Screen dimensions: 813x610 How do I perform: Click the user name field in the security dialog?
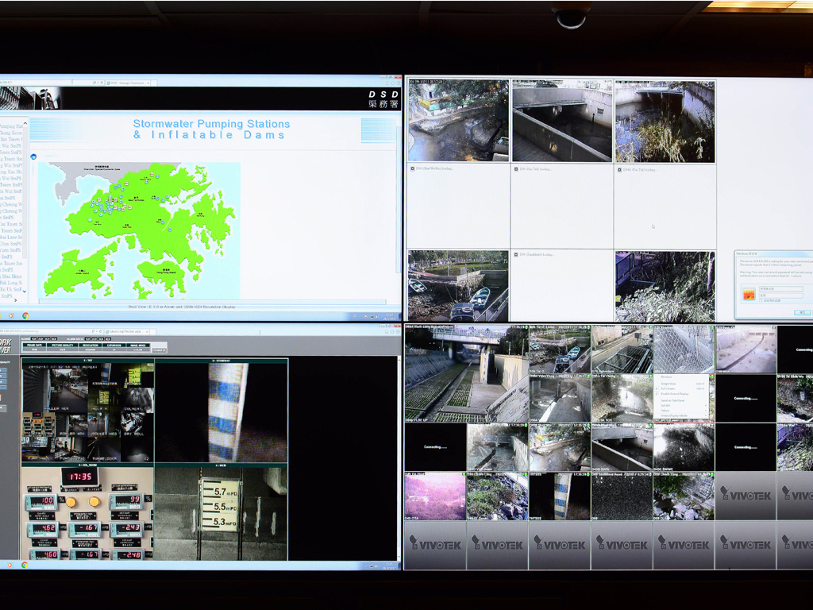click(781, 289)
